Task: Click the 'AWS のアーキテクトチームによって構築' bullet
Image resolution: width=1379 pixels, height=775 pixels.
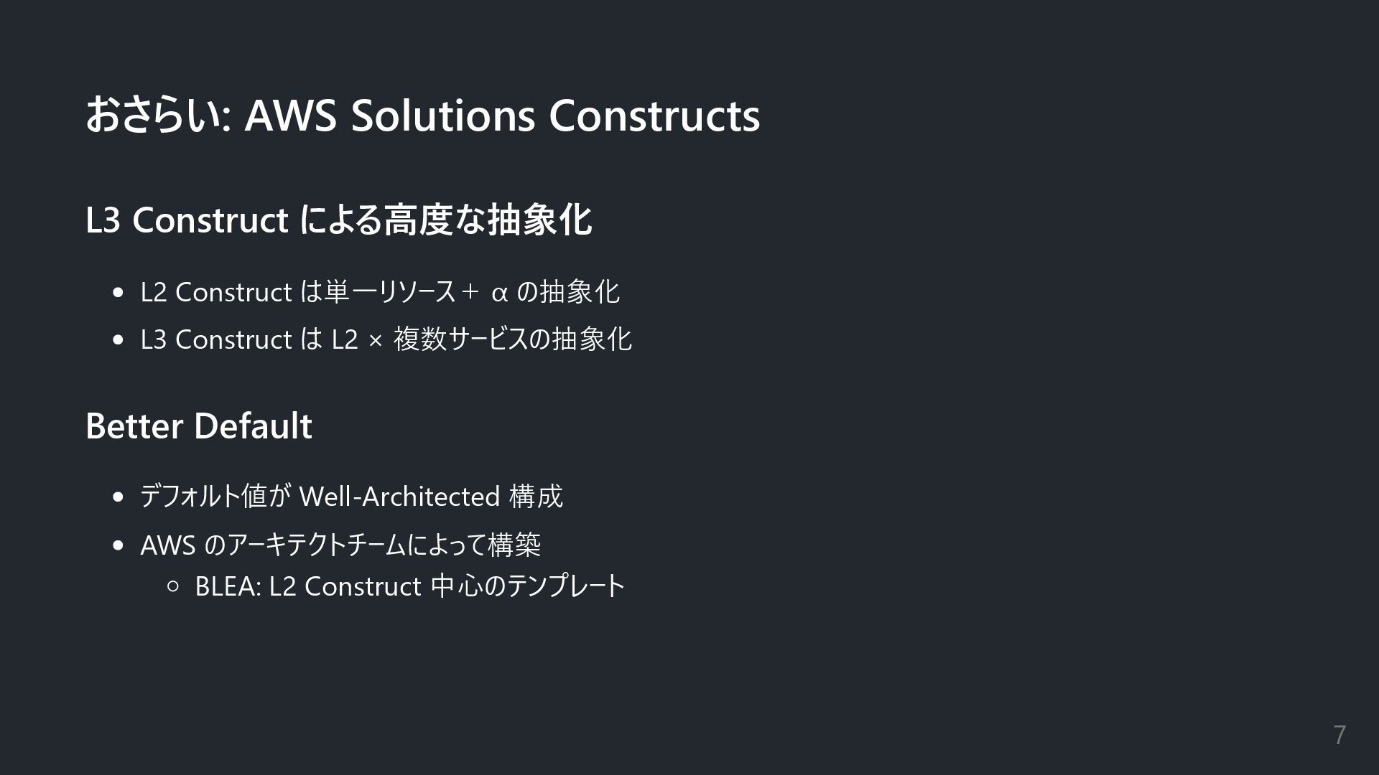Action: [340, 545]
